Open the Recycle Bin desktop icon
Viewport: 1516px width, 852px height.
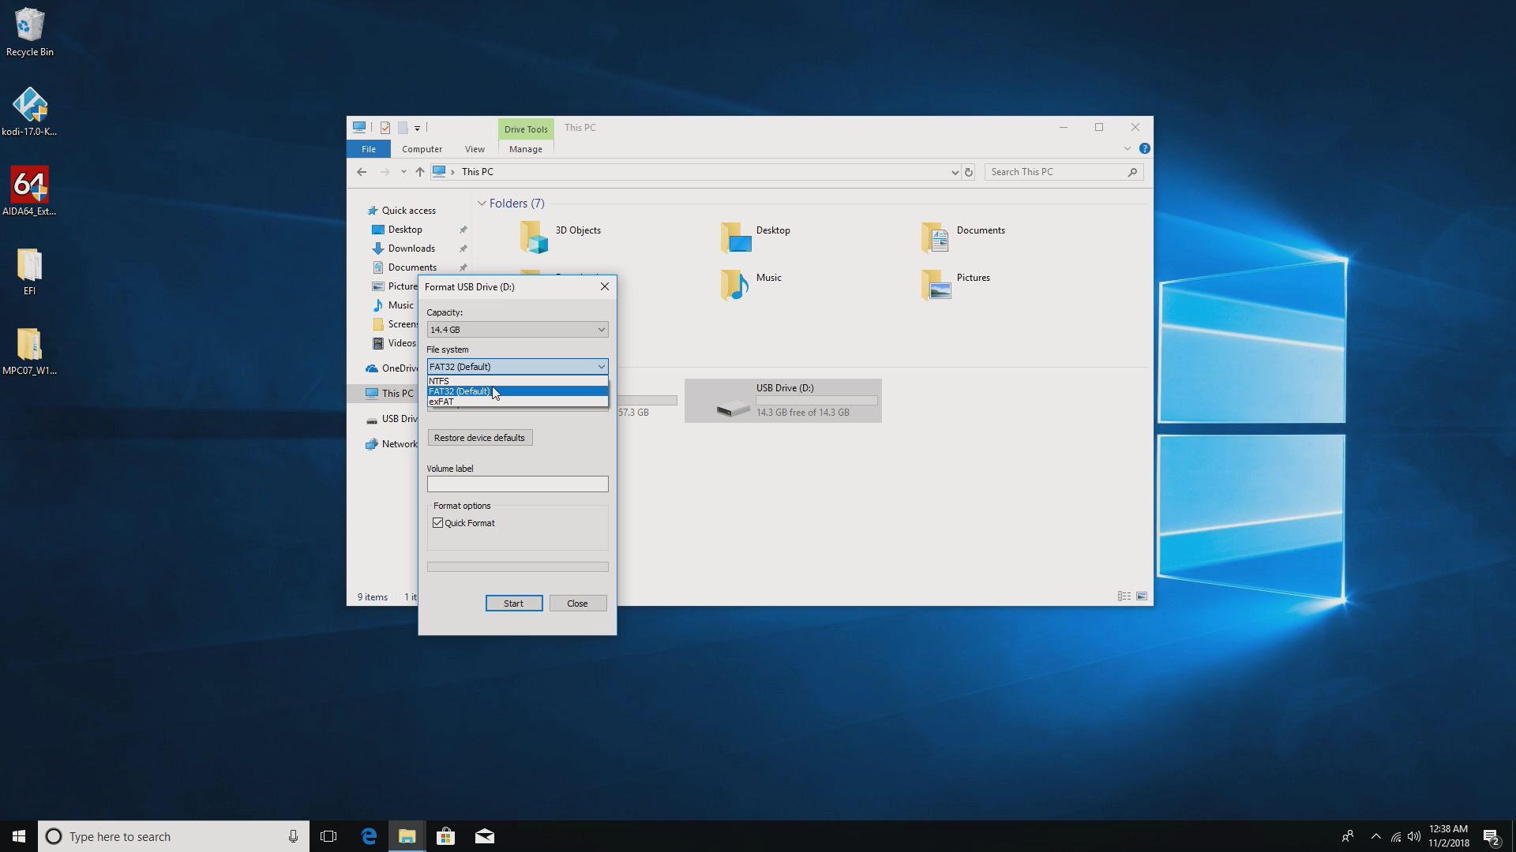[29, 32]
